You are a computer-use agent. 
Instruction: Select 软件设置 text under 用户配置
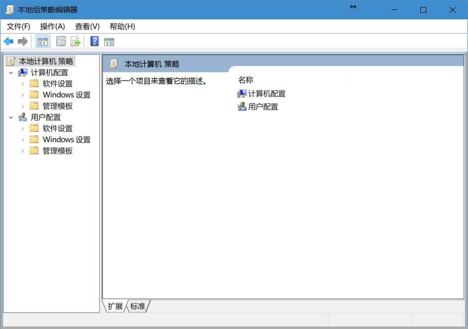[x=58, y=129]
